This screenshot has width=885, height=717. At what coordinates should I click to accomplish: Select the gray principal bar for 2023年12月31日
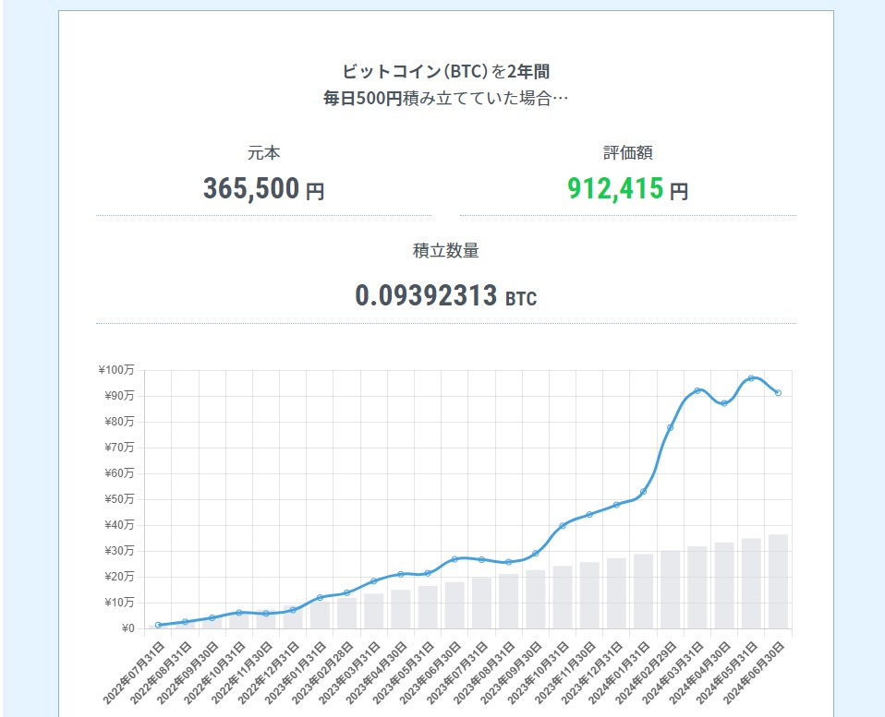tap(616, 593)
